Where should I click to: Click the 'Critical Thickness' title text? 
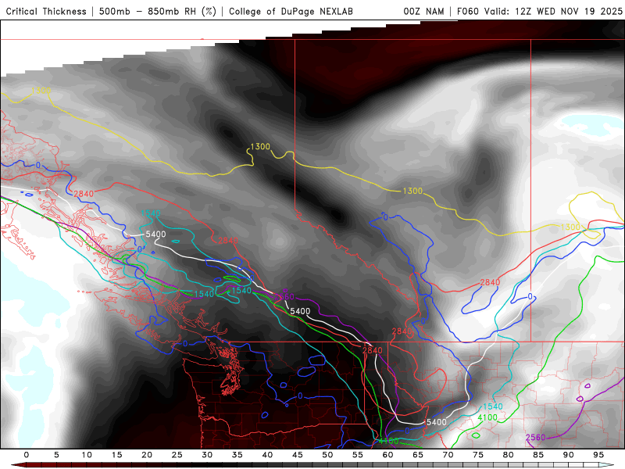click(46, 11)
